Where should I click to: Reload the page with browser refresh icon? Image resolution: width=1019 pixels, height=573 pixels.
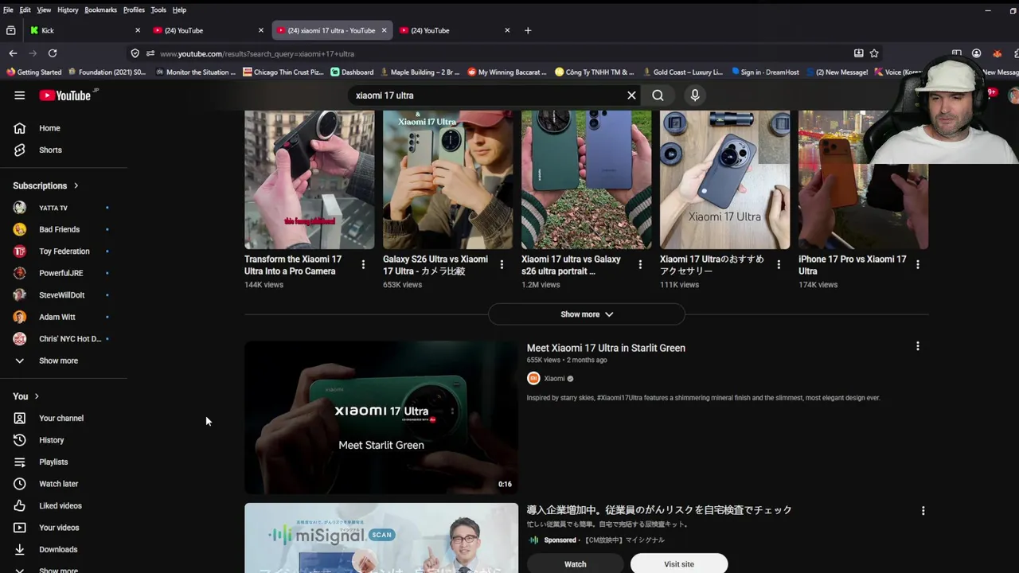[x=53, y=53]
